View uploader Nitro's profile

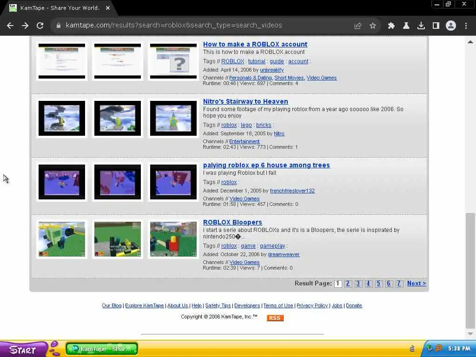[279, 133]
